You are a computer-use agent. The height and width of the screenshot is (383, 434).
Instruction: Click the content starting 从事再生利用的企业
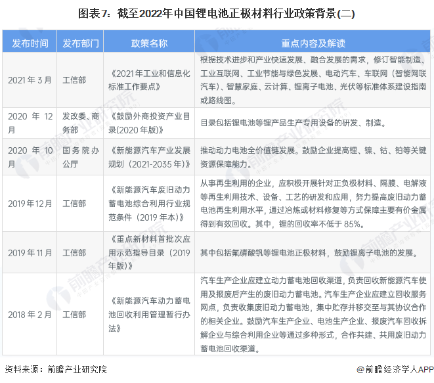coord(313,204)
